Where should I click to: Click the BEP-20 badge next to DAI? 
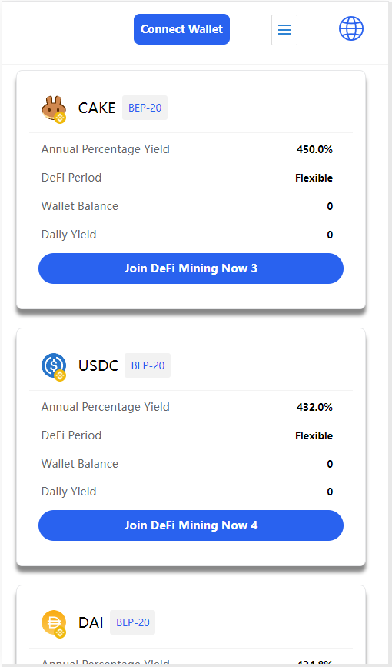click(x=133, y=622)
